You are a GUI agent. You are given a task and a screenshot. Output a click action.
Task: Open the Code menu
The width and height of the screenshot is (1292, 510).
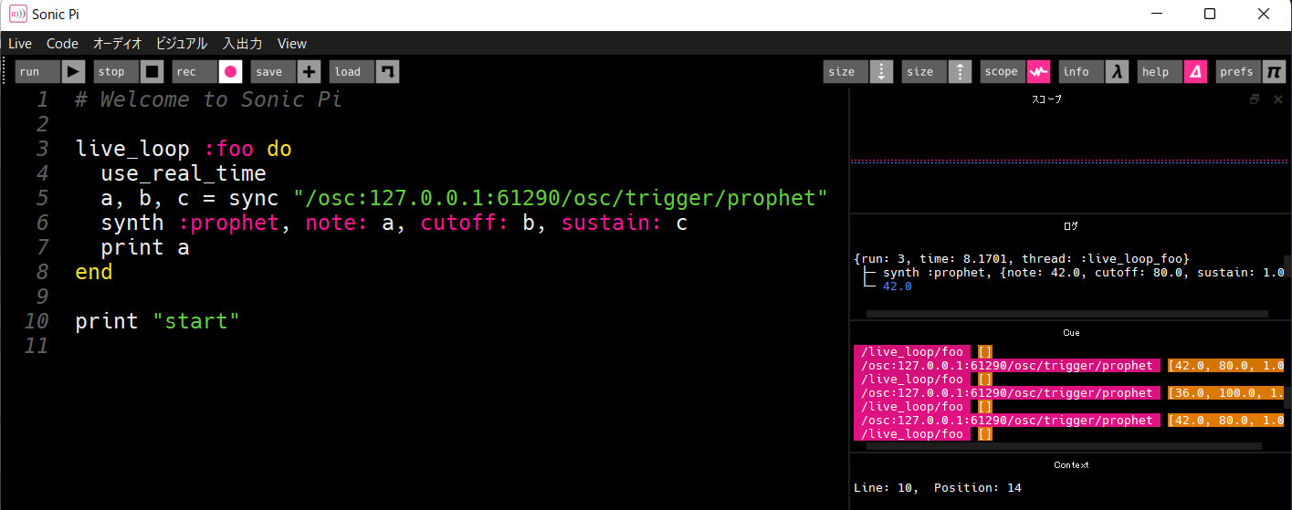click(62, 43)
